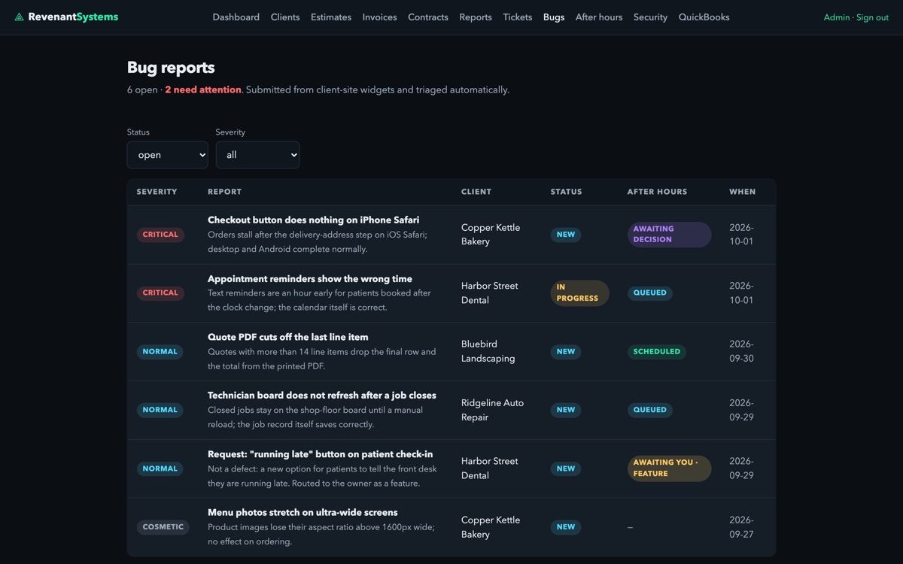Click the NEW status on the Checkout button row
This screenshot has width=903, height=564.
(x=566, y=235)
